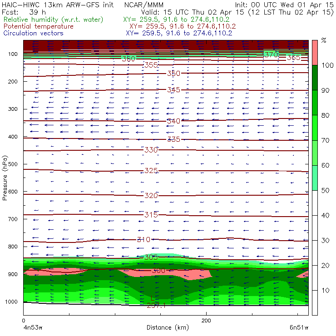Image resolution: width=336 pixels, height=336 pixels.
Task: Click the 'HAIC-HIWC 13km ARW-GFS init' title
Action: (58, 5)
